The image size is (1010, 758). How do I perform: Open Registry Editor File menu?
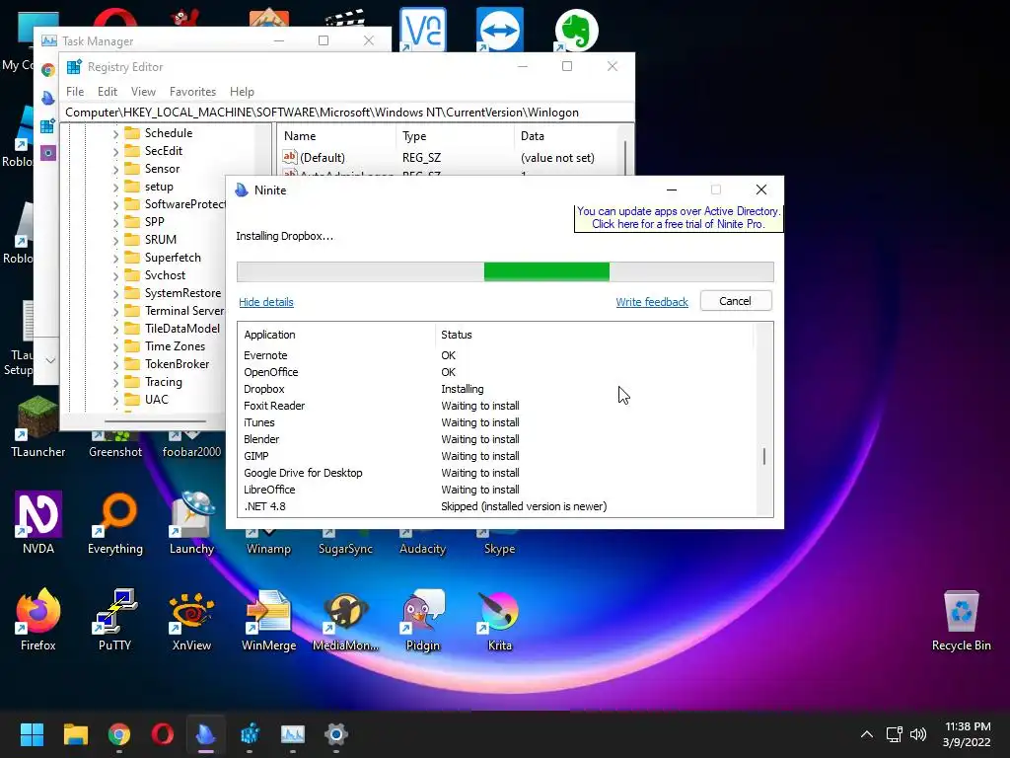coord(75,92)
